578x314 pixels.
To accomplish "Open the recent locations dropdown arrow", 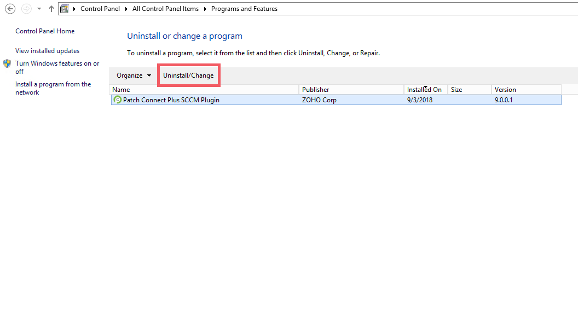I will click(x=39, y=9).
